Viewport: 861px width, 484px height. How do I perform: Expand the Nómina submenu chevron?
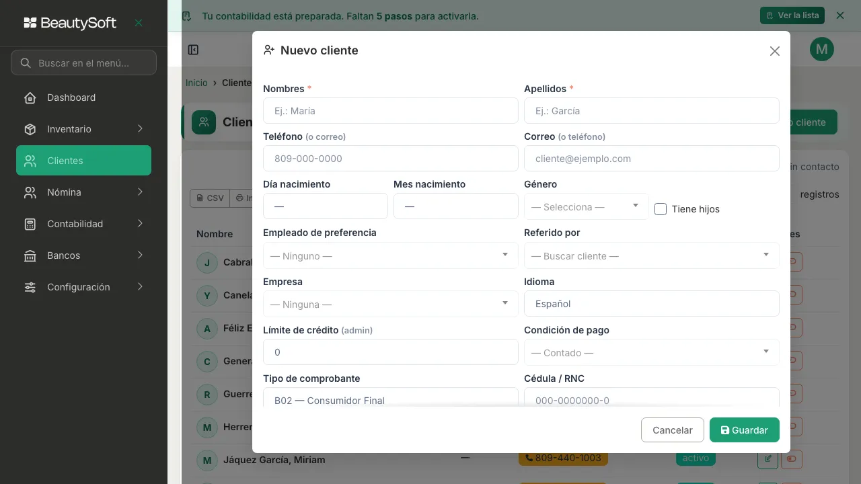(140, 192)
